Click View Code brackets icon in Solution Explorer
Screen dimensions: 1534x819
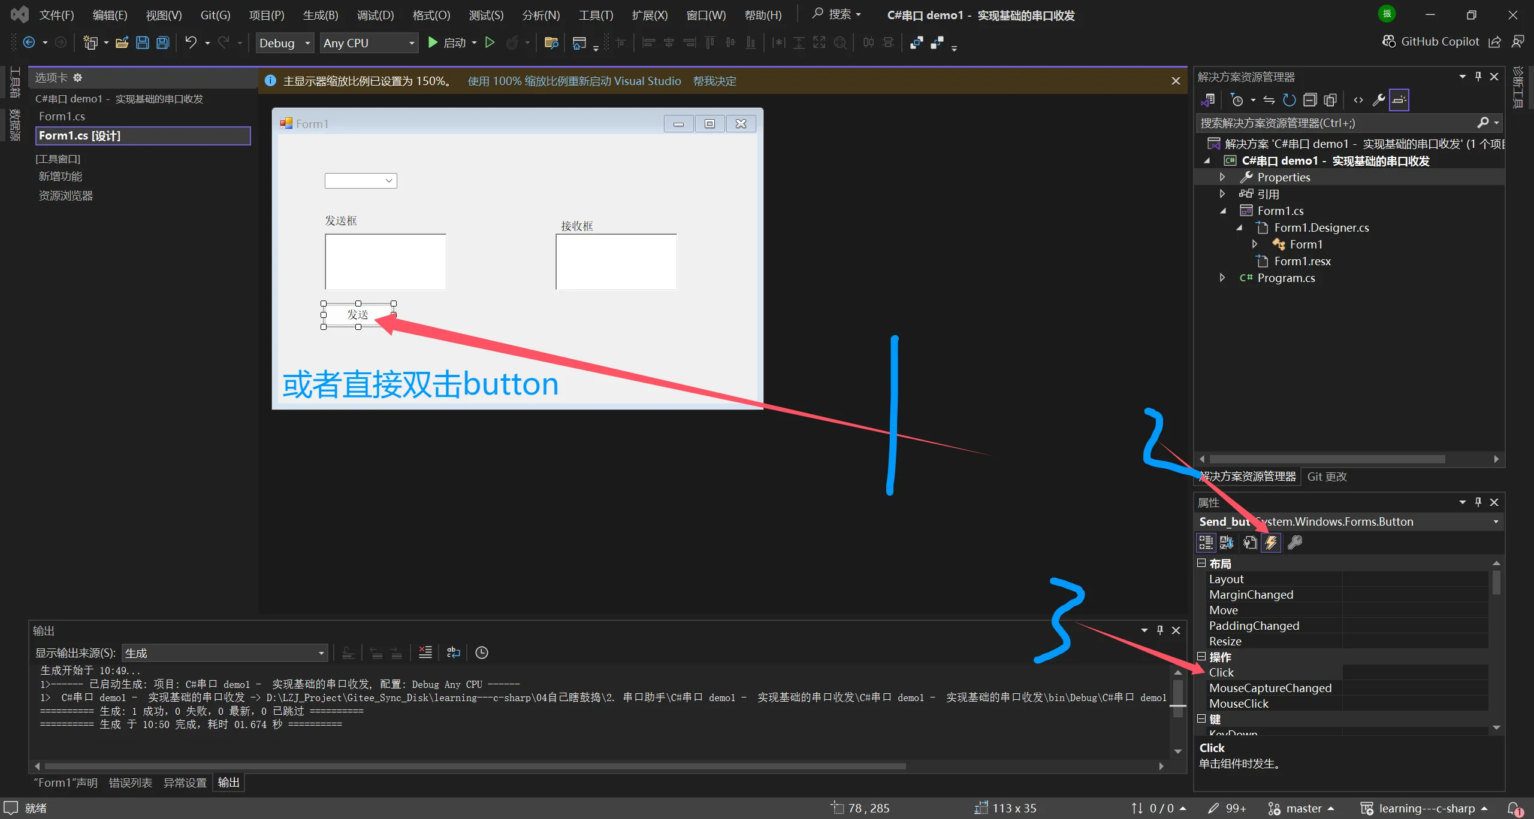pyautogui.click(x=1358, y=100)
